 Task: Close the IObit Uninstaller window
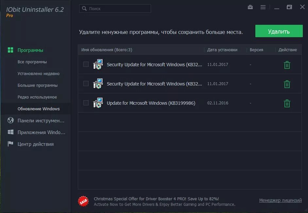(302, 7)
